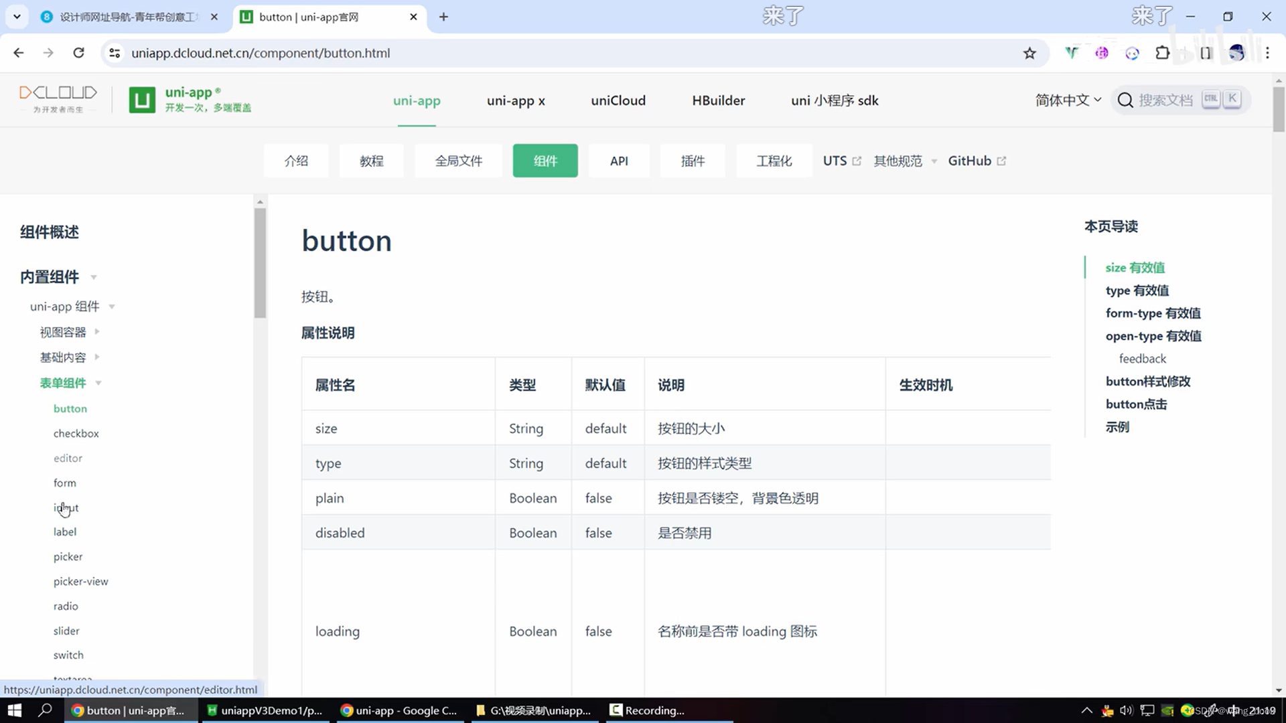The width and height of the screenshot is (1286, 723).
Task: Open the 组件概述 sidebar item
Action: (x=50, y=232)
